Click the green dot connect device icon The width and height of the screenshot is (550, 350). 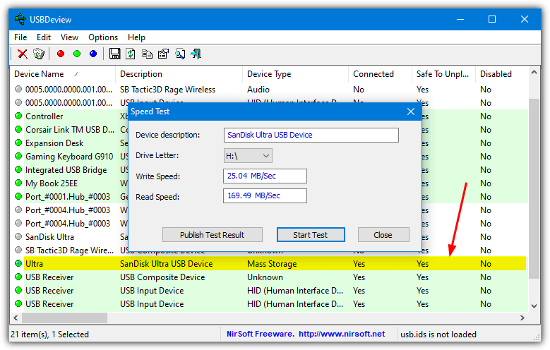point(77,54)
